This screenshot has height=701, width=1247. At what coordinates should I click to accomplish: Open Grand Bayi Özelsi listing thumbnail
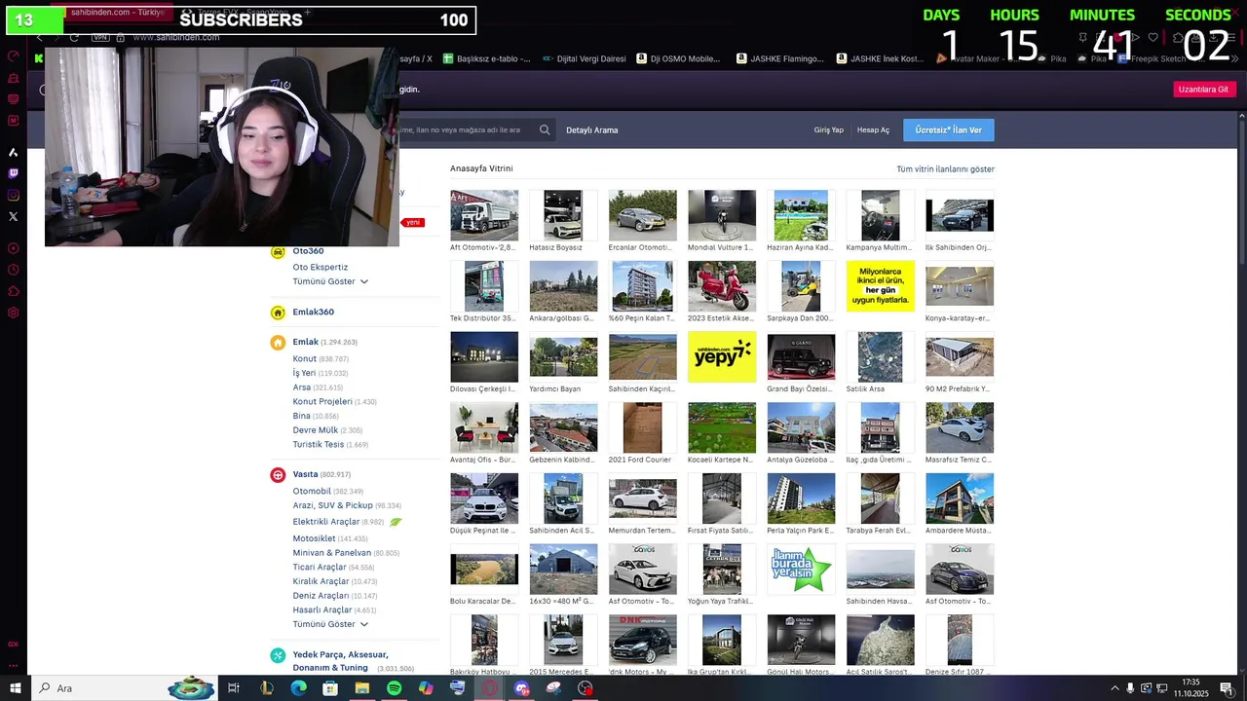click(x=801, y=356)
